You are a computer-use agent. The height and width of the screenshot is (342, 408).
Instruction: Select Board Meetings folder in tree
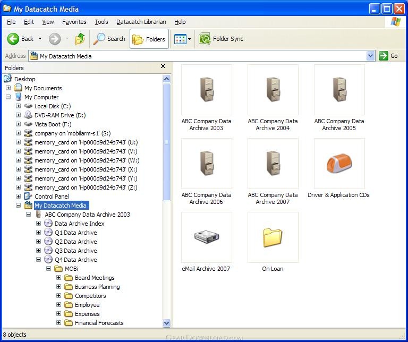coord(95,278)
